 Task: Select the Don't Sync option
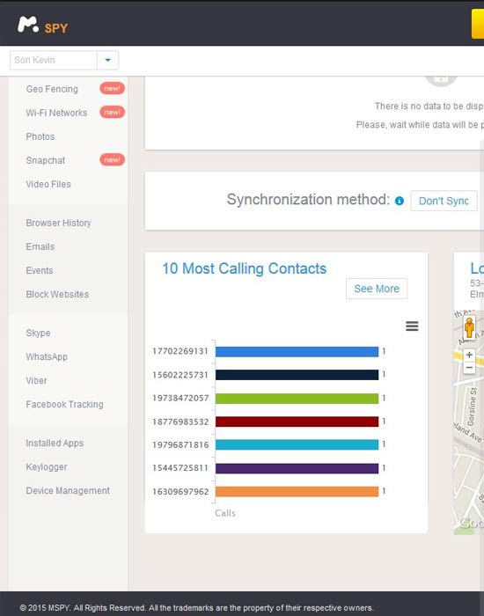(x=444, y=201)
